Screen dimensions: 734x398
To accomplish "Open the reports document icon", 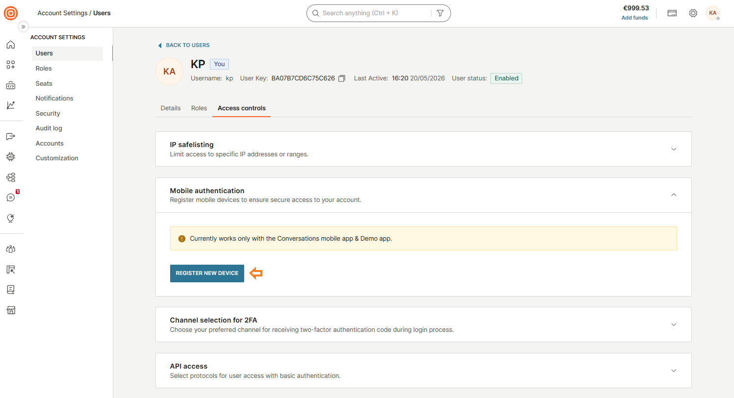I will [11, 289].
